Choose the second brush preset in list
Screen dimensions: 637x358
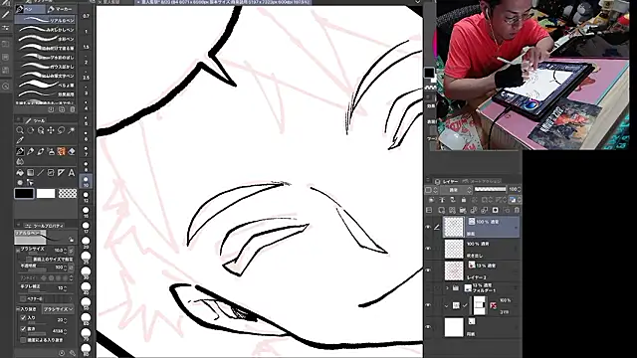45,30
